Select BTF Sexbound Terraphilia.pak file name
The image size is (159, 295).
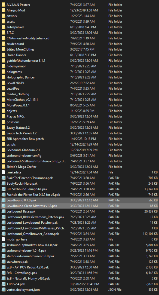(x=27, y=189)
